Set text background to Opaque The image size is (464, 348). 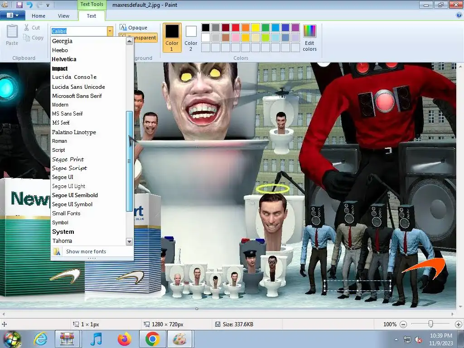(x=134, y=28)
